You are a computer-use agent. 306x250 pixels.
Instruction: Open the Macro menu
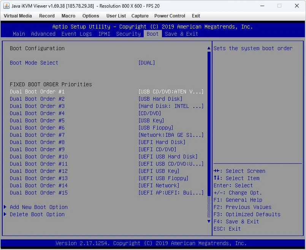point(68,16)
